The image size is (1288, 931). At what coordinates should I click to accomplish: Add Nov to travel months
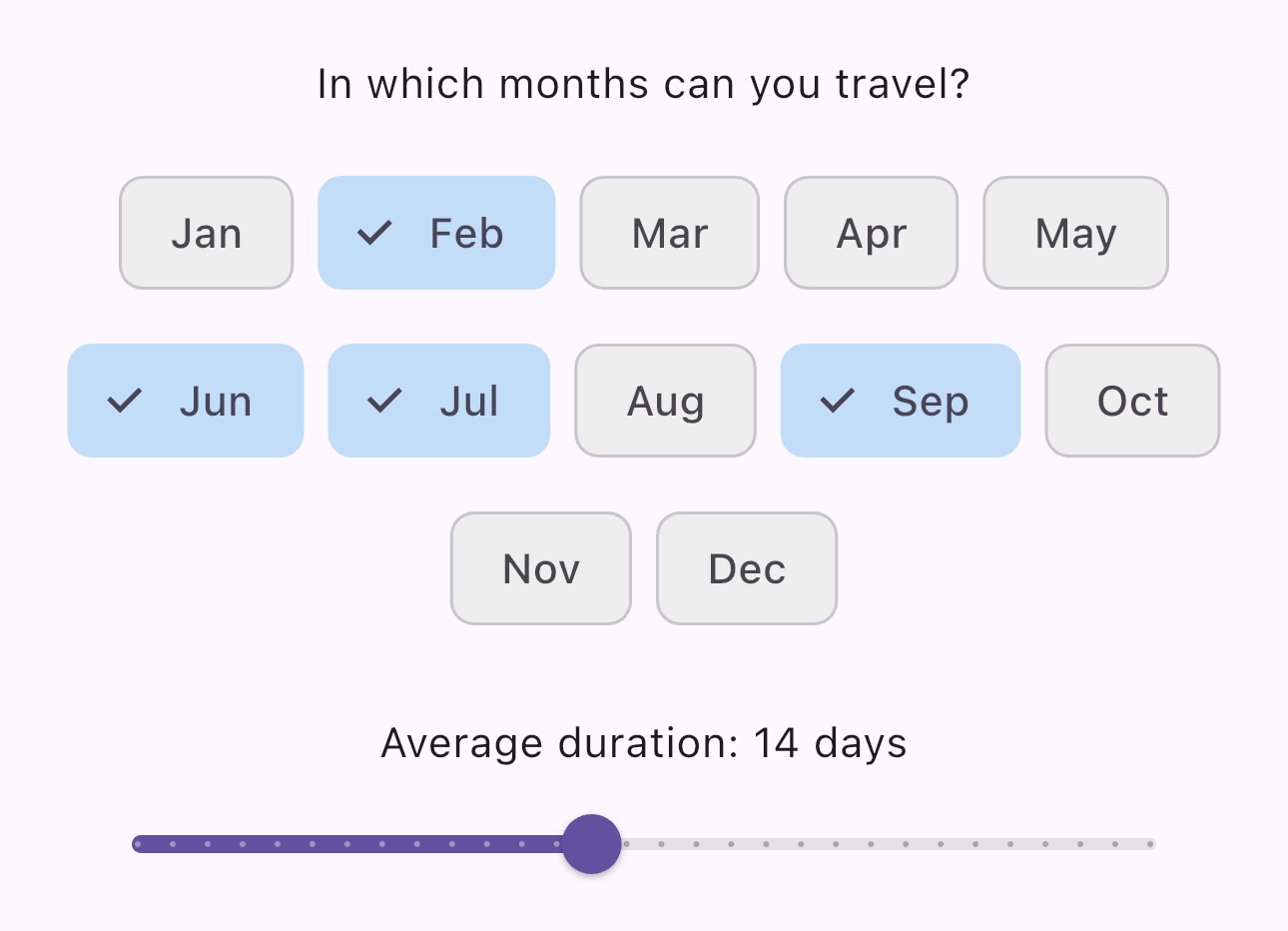541,568
